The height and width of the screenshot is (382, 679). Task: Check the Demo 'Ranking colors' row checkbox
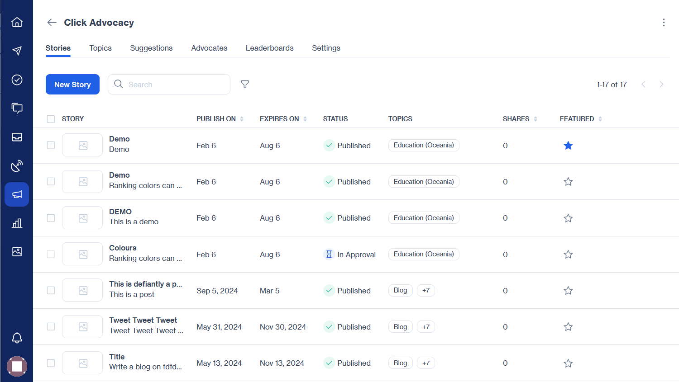pos(51,181)
